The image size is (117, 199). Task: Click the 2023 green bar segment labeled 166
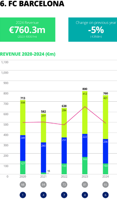(85, 165)
